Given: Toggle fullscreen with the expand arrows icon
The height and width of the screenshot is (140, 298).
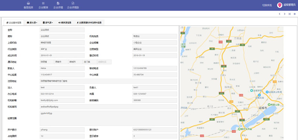Looking at the screenshot, I should [290, 14].
